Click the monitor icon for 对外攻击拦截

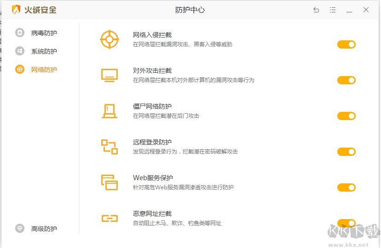[110, 75]
